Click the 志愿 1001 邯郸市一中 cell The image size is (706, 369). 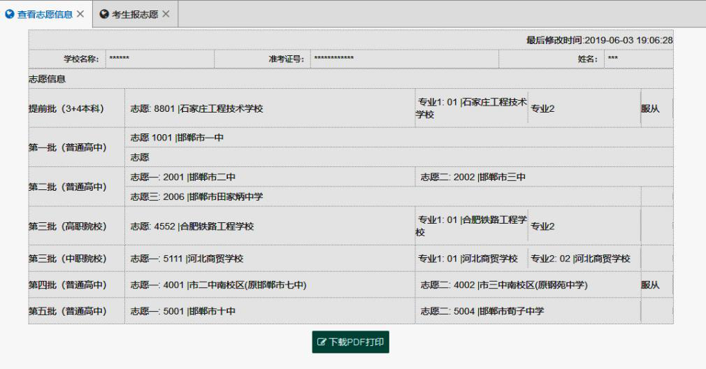coord(177,138)
